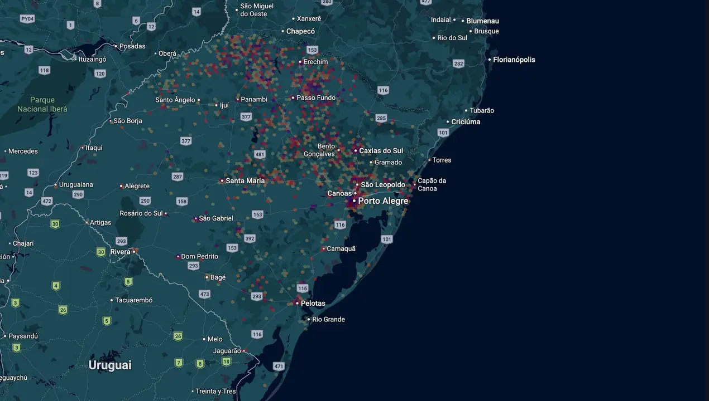709x401 pixels.
Task: Select the Passo Fundo city label
Action: pyautogui.click(x=316, y=98)
